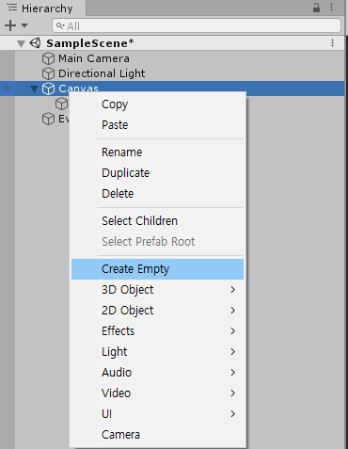Select Rename in the context menu
The height and width of the screenshot is (449, 348).
click(158, 152)
